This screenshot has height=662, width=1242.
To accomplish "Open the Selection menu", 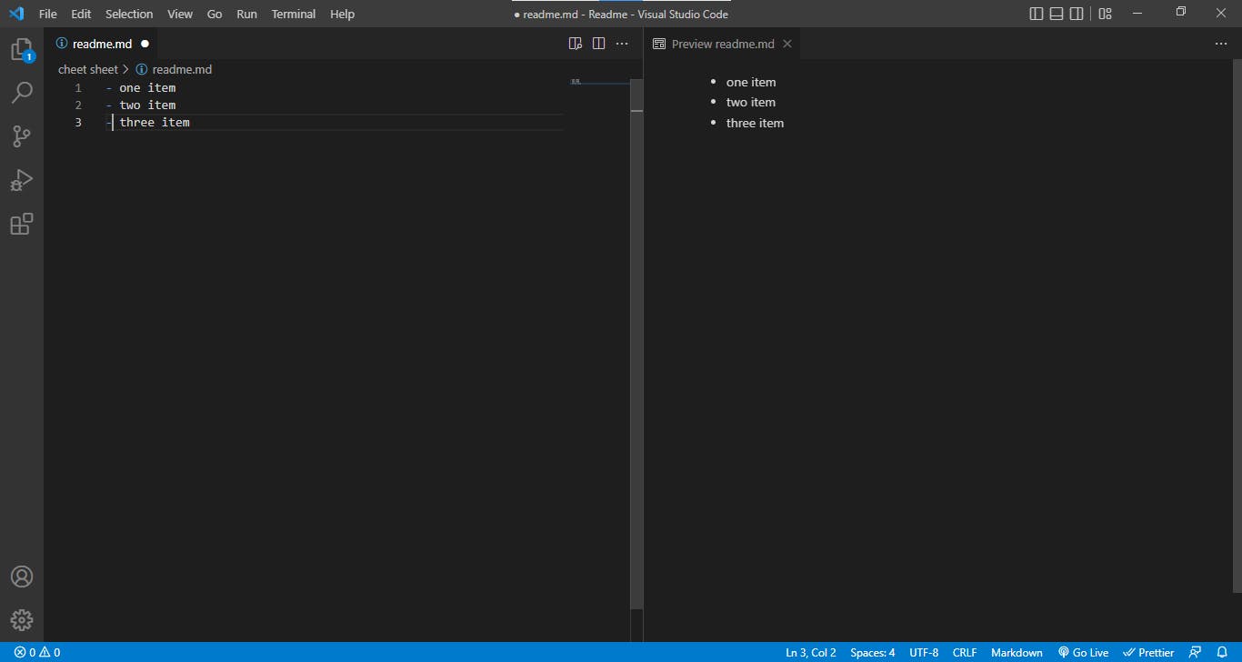I will click(129, 14).
